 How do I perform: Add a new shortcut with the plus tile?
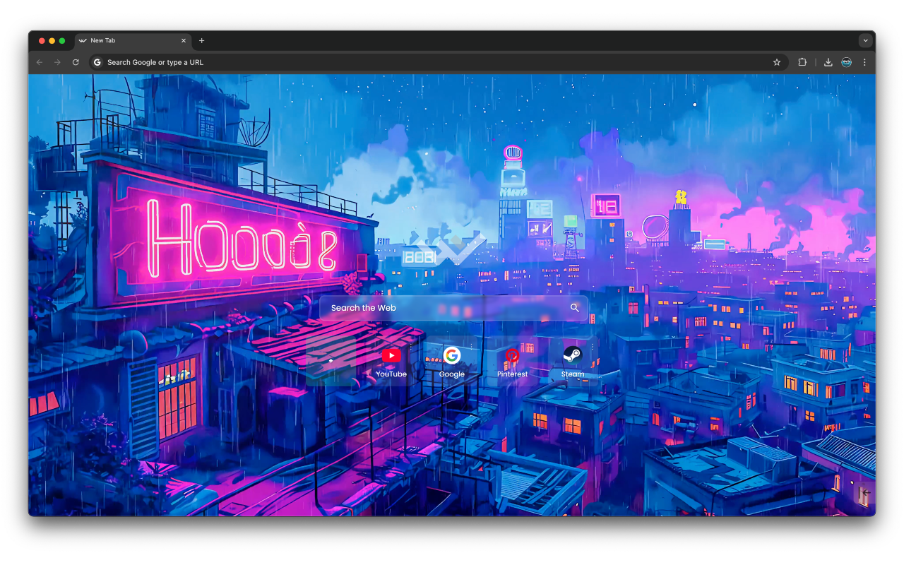pos(331,359)
